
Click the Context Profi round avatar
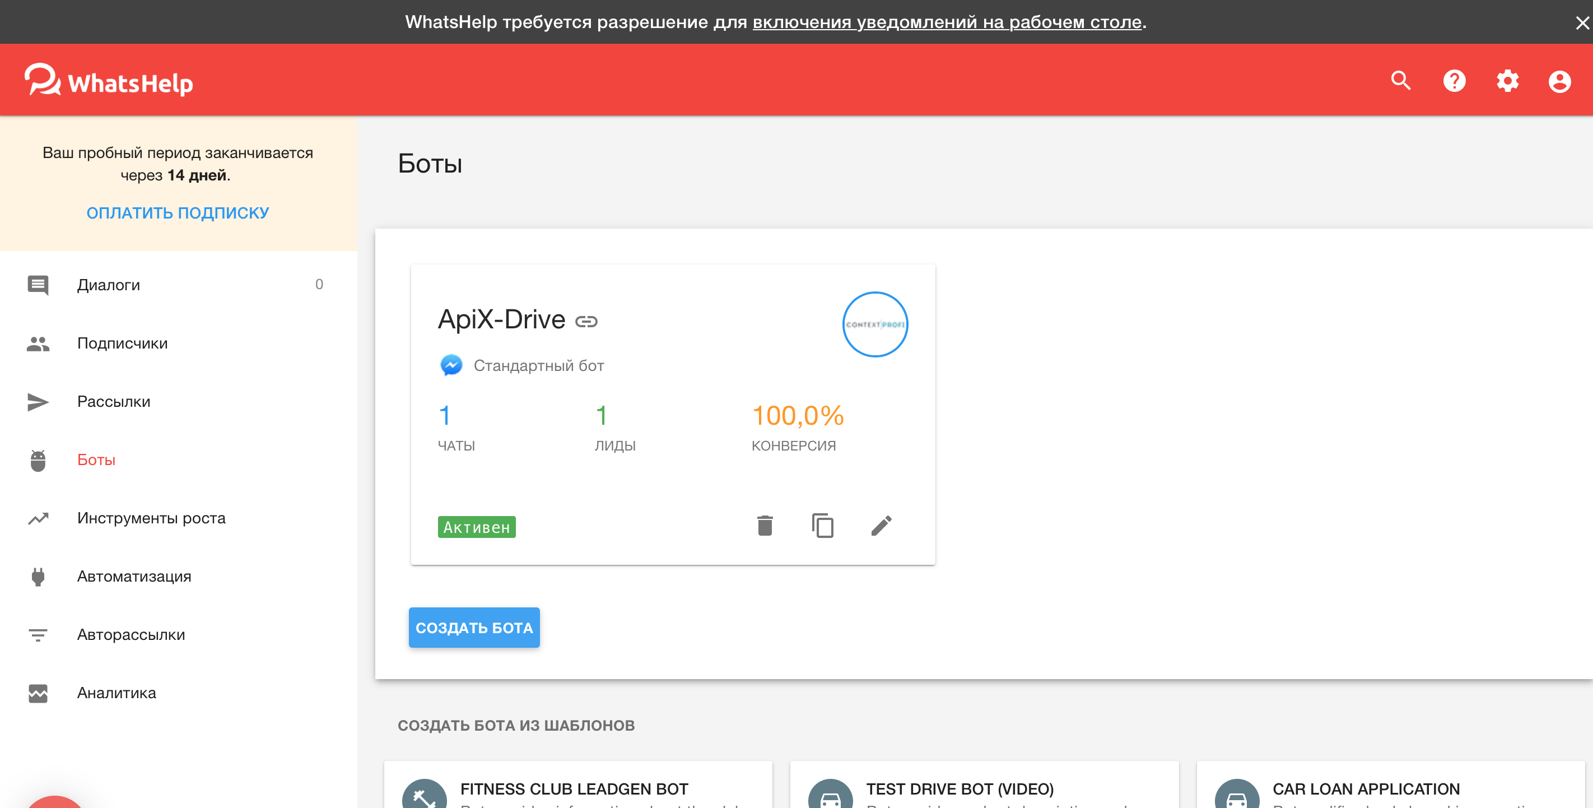[x=875, y=324]
